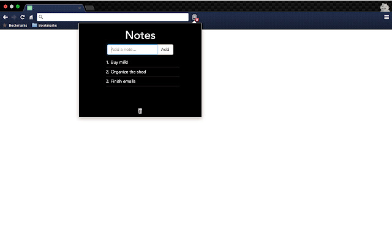Click the Add button for notes
This screenshot has height=245, width=392.
165,50
